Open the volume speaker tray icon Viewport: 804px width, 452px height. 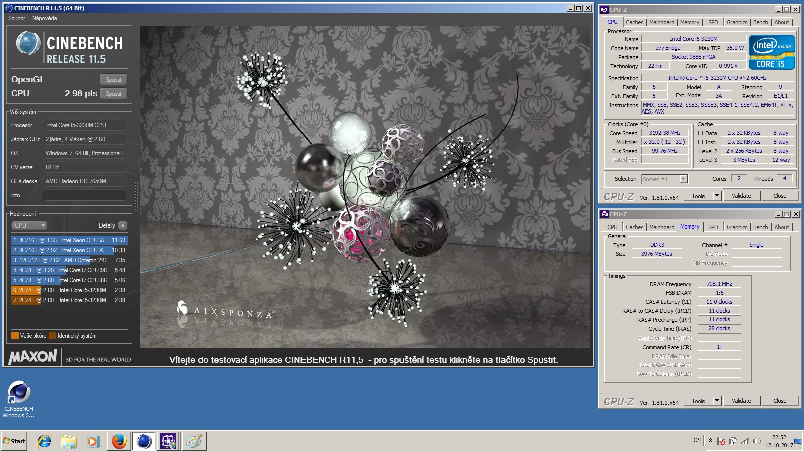tap(757, 441)
